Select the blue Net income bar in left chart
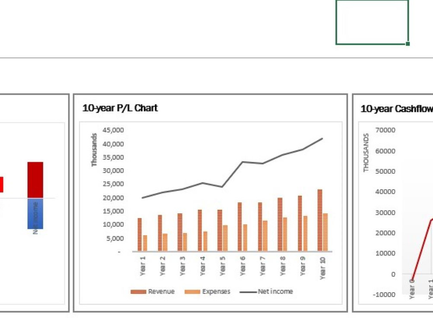The image size is (433, 324). click(x=35, y=214)
